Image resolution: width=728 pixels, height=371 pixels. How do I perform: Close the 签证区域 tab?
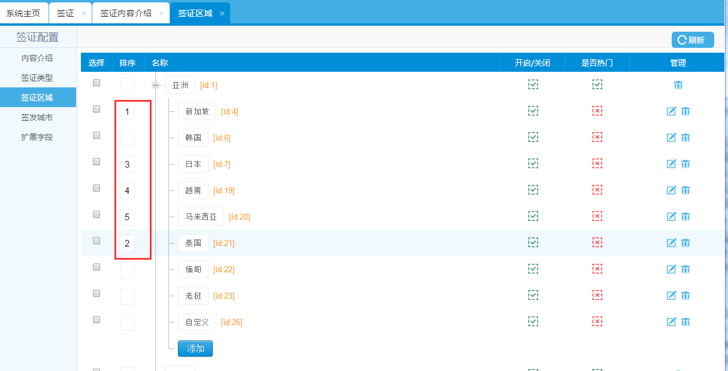click(x=222, y=14)
